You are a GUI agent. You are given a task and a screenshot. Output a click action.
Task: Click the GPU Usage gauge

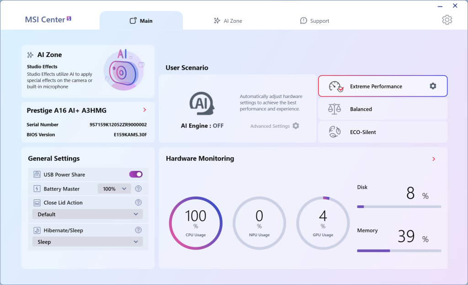(323, 223)
